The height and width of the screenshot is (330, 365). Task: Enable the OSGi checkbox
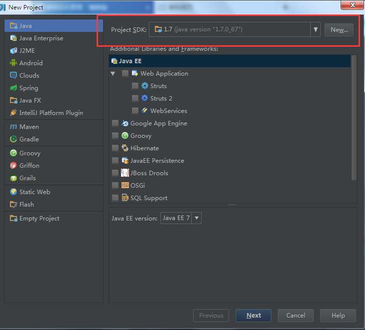115,185
